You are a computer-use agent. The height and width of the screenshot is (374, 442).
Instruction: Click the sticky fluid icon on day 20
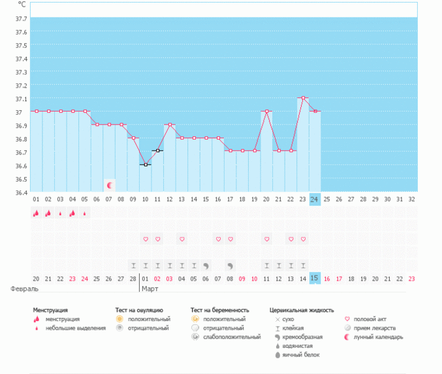click(267, 266)
